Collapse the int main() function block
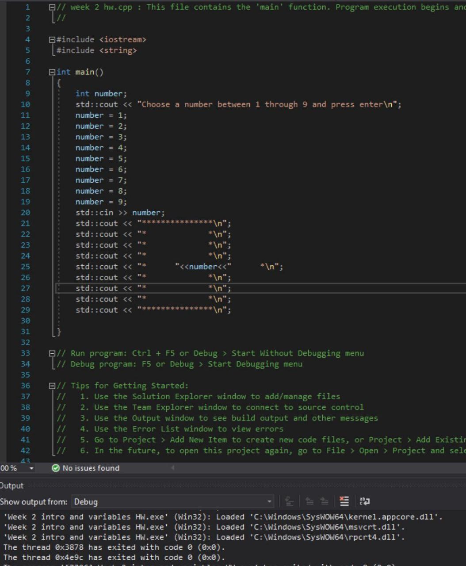Image resolution: width=466 pixels, height=566 pixels. click(x=52, y=72)
